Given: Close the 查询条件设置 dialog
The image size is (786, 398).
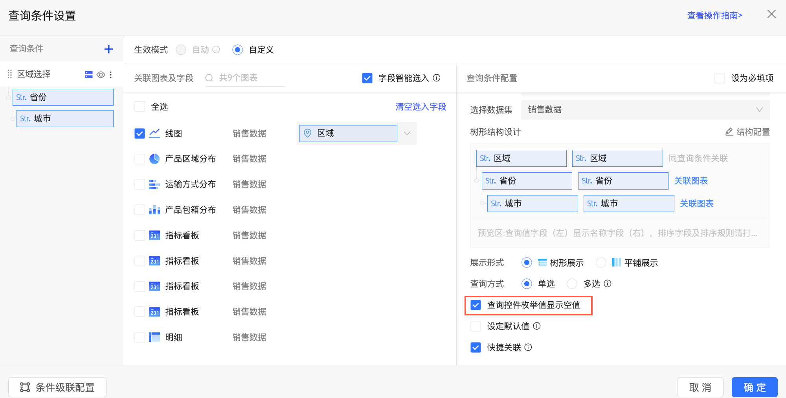Looking at the screenshot, I should click(771, 14).
